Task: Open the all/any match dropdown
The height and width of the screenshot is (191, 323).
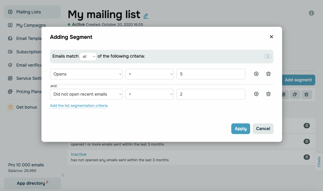Action: [88, 57]
